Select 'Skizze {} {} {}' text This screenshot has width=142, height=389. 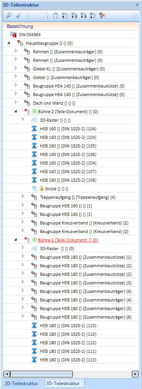(57, 189)
